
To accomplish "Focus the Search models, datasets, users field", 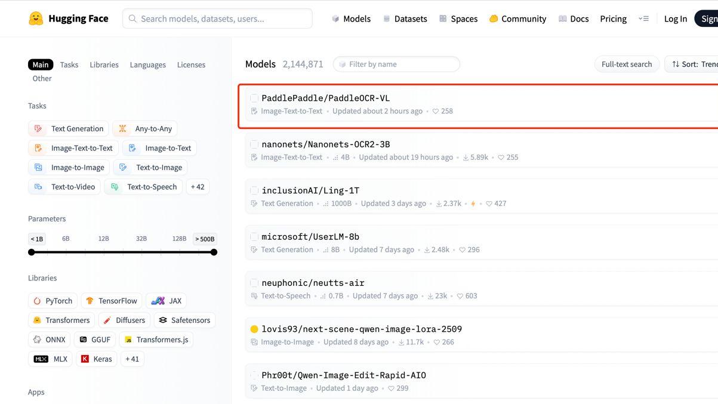I will click(x=217, y=18).
